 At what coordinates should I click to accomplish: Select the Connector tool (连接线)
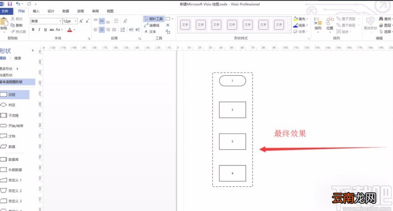(152, 25)
